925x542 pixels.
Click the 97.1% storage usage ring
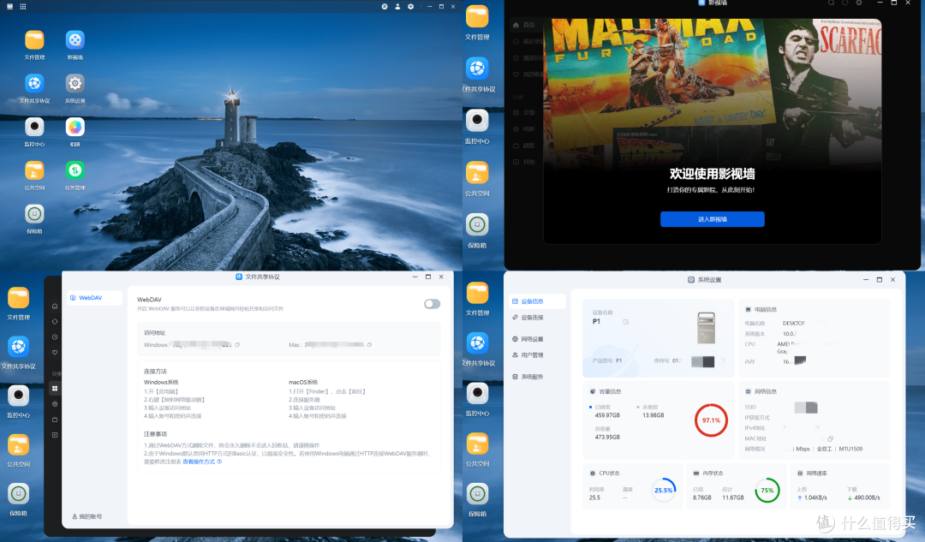point(711,420)
